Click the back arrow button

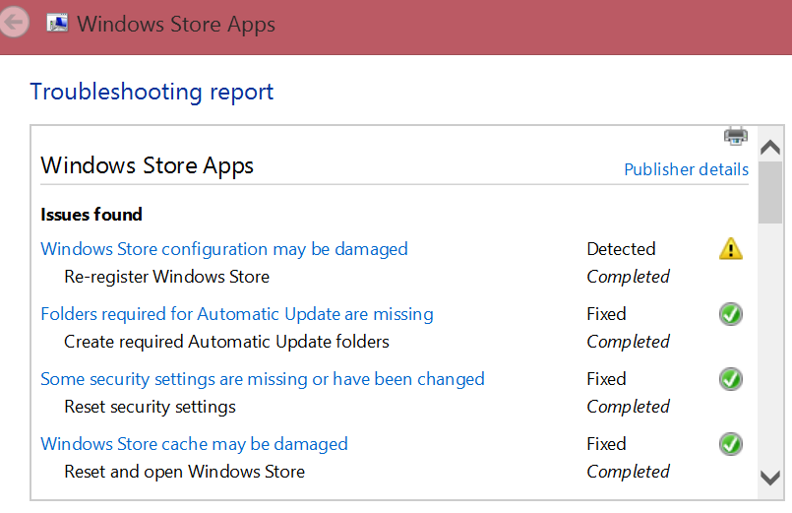[12, 23]
